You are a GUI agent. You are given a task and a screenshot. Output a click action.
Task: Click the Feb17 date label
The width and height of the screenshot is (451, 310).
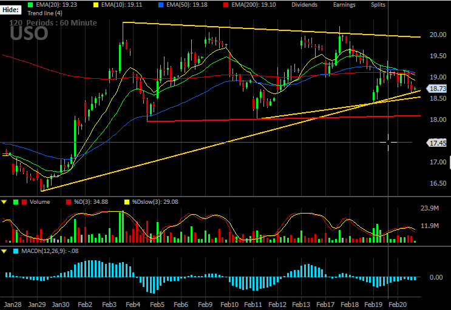[x=325, y=305]
